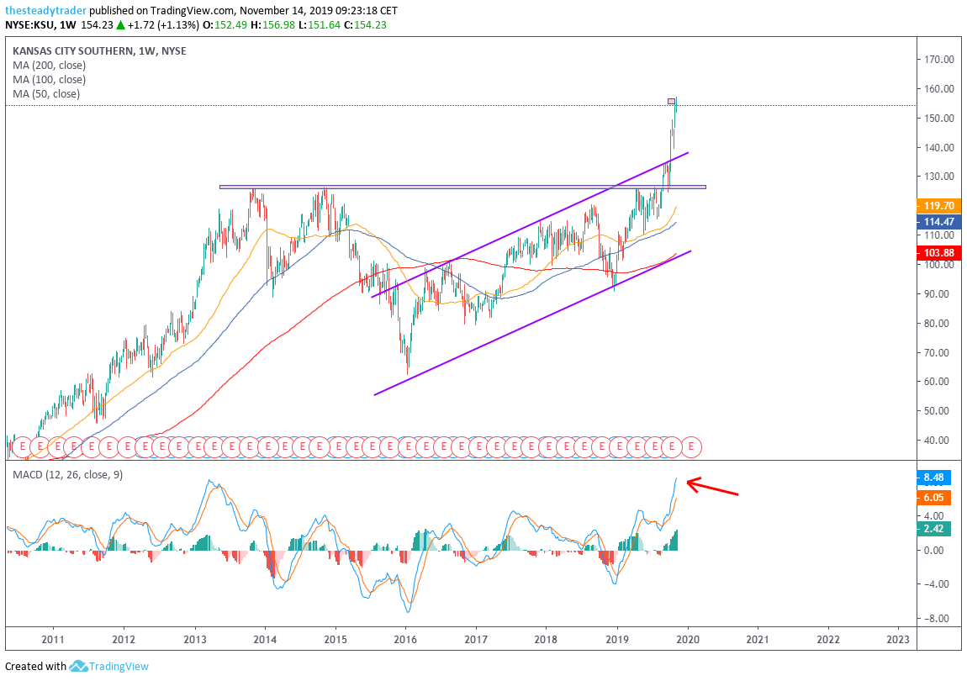The image size is (967, 681).
Task: Click the blue 8.48 MACD value badge
Action: [933, 478]
